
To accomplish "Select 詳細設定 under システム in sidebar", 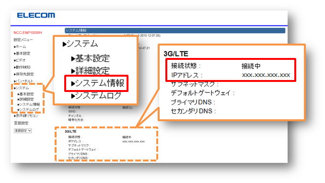I will (26, 99).
